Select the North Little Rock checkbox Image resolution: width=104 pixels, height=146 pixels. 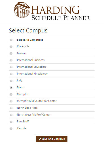coord(11,108)
